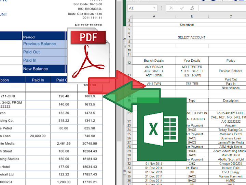Click the 'SELECT ACCOUNT' cell

(x=191, y=38)
